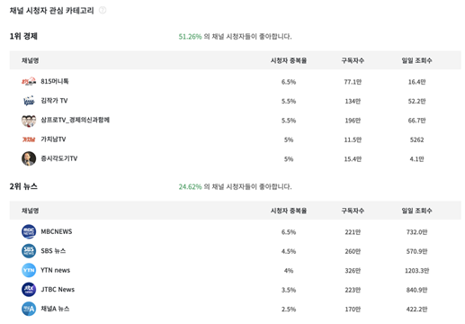Open the 삼프로TV_경제의신과함께 channel name link
This screenshot has height=324, width=465.
(76, 120)
